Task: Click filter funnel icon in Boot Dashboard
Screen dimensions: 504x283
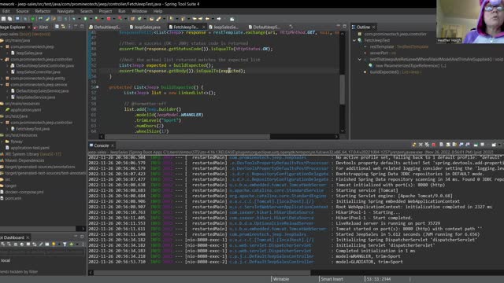Action: pyautogui.click(x=65, y=244)
